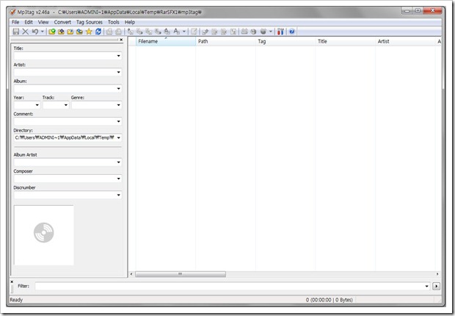This screenshot has height=316, width=455.
Task: Click the Remove tag X icon
Action: [26, 32]
